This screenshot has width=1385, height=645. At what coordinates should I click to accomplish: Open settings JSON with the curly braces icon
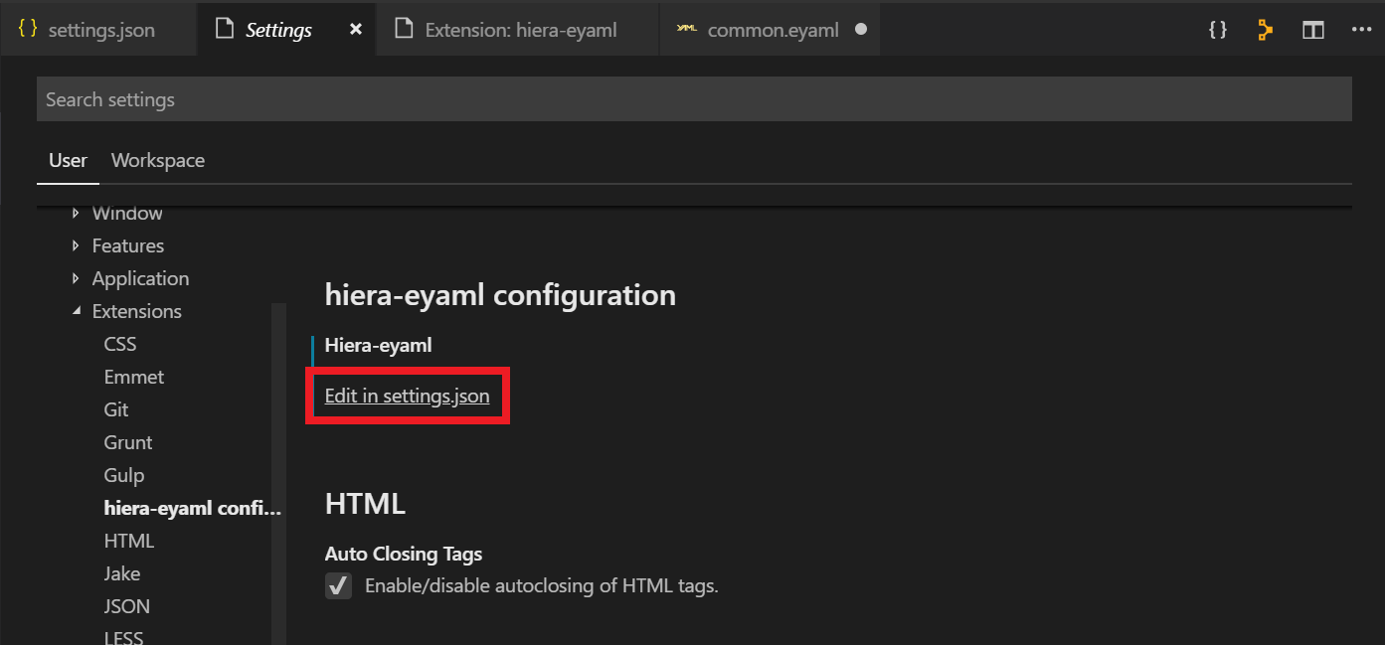pos(1217,29)
